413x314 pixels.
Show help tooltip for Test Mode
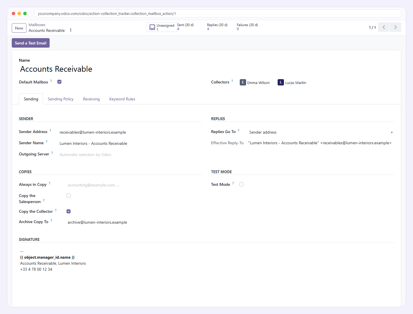point(233,183)
